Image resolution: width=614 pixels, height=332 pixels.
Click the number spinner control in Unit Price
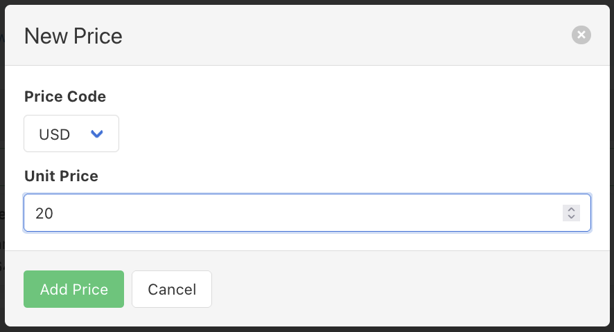[x=571, y=213]
